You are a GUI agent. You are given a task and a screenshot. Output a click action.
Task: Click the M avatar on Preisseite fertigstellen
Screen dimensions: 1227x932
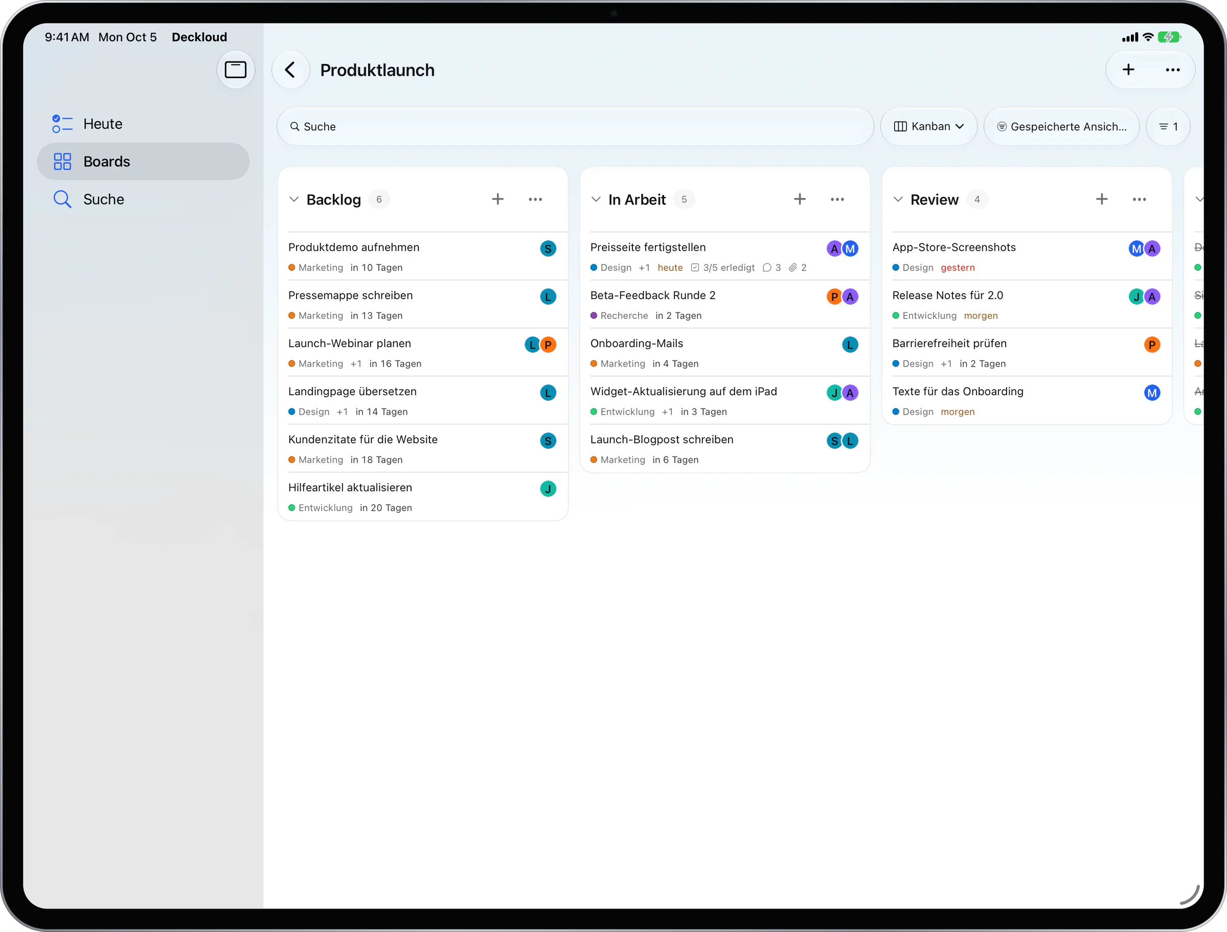[x=850, y=248]
